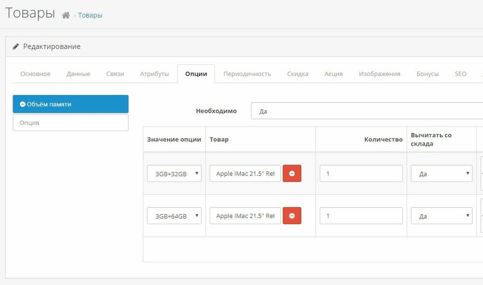The width and height of the screenshot is (483, 285).
Task: Remove the Объём памяти option via minus icon
Action: 23,104
